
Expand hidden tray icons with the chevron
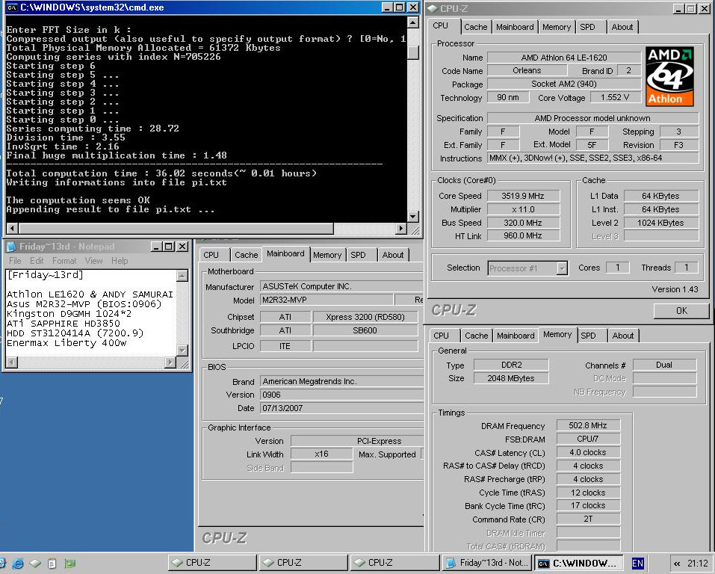click(x=677, y=564)
